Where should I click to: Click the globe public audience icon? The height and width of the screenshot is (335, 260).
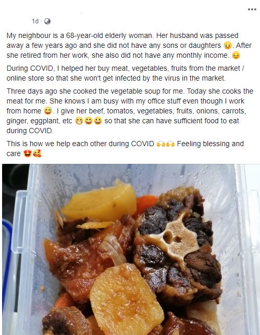point(47,21)
